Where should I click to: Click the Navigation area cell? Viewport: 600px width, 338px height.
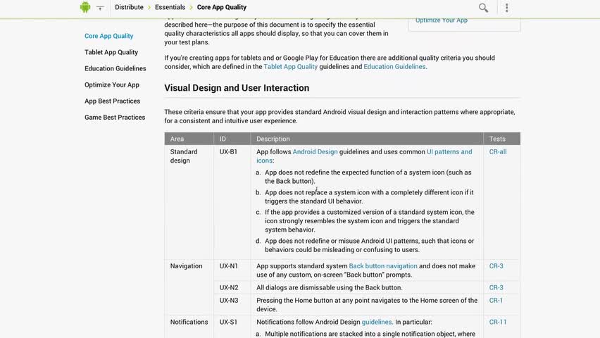186,266
